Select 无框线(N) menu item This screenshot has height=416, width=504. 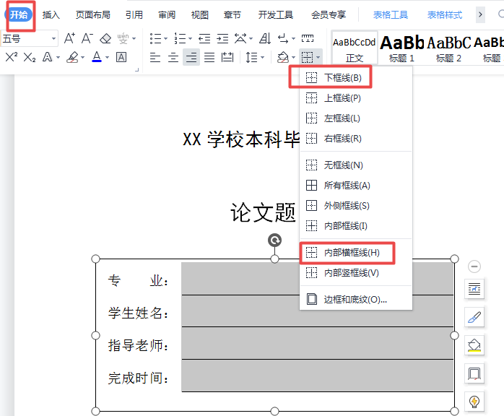pos(356,165)
